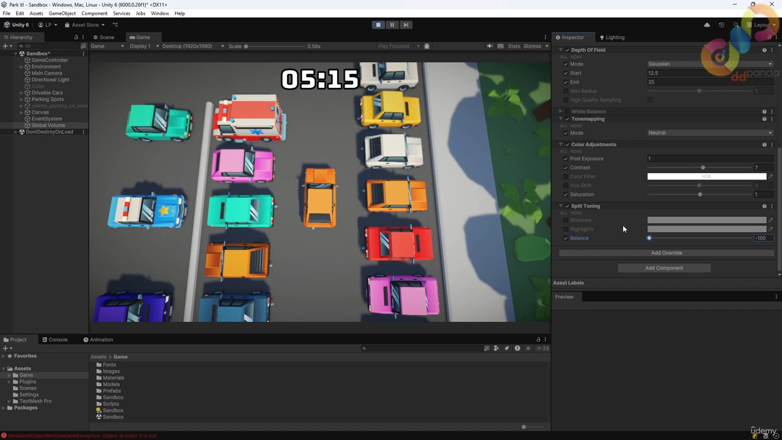Open the Asset Store dropdown
Screen dimensions: 782x440
pyautogui.click(x=85, y=25)
